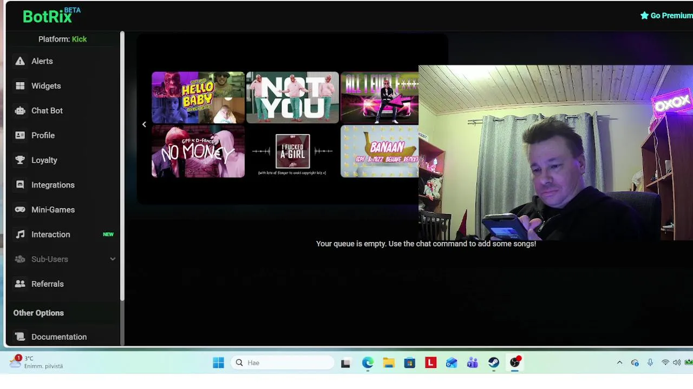Click the Interaction music note icon
The width and height of the screenshot is (693, 389).
coord(20,234)
